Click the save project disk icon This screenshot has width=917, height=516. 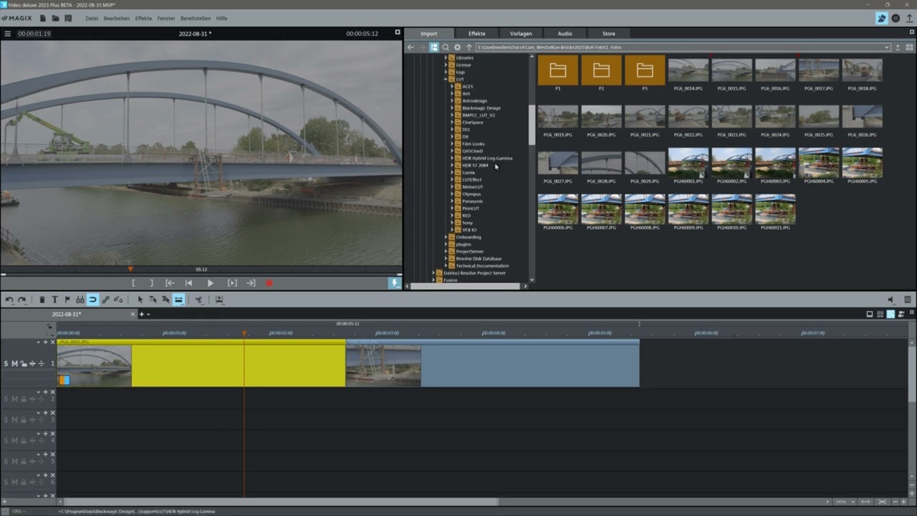coord(68,18)
